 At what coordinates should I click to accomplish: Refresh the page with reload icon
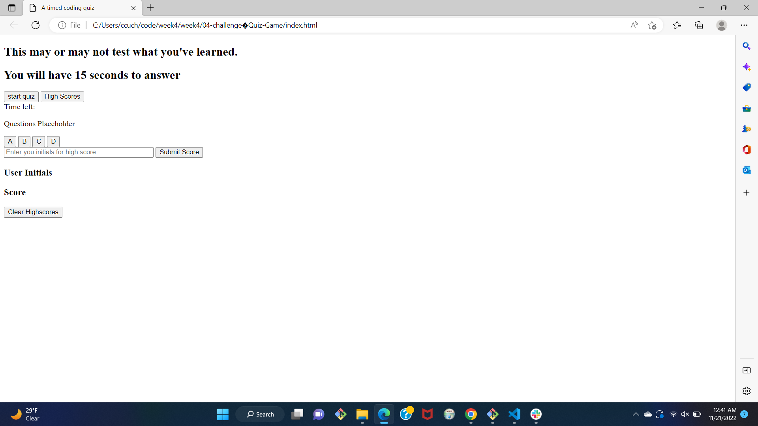[36, 25]
